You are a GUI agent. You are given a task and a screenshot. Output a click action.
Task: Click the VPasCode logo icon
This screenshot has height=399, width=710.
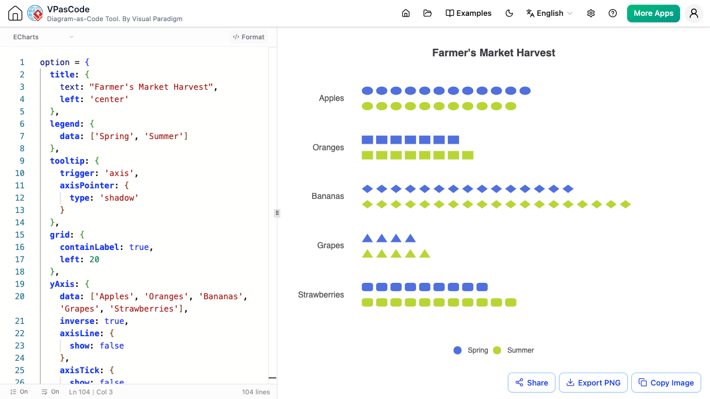36,13
